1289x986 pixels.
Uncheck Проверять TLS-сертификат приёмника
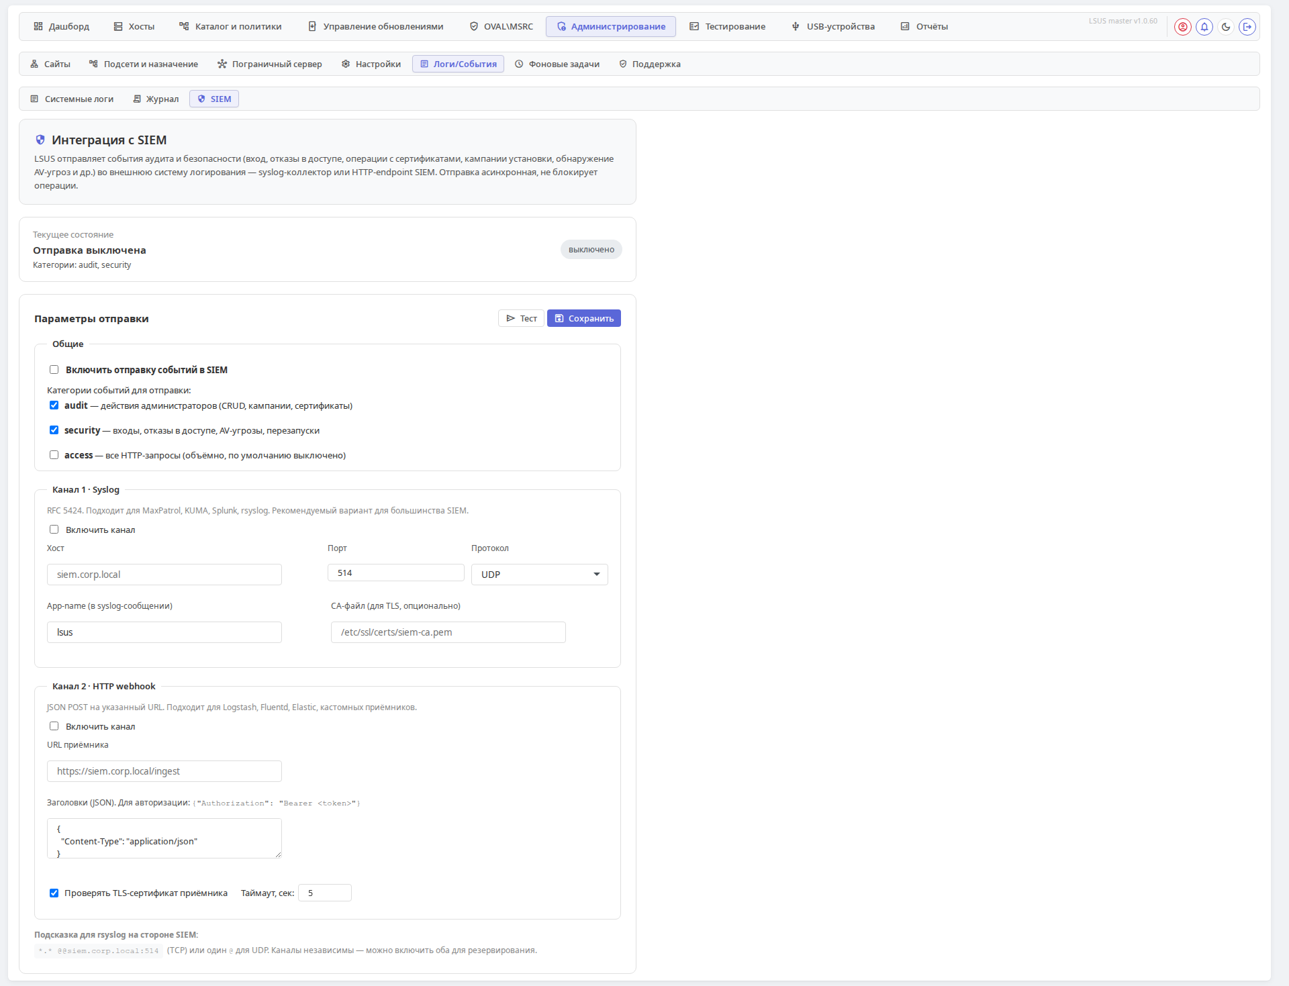54,893
